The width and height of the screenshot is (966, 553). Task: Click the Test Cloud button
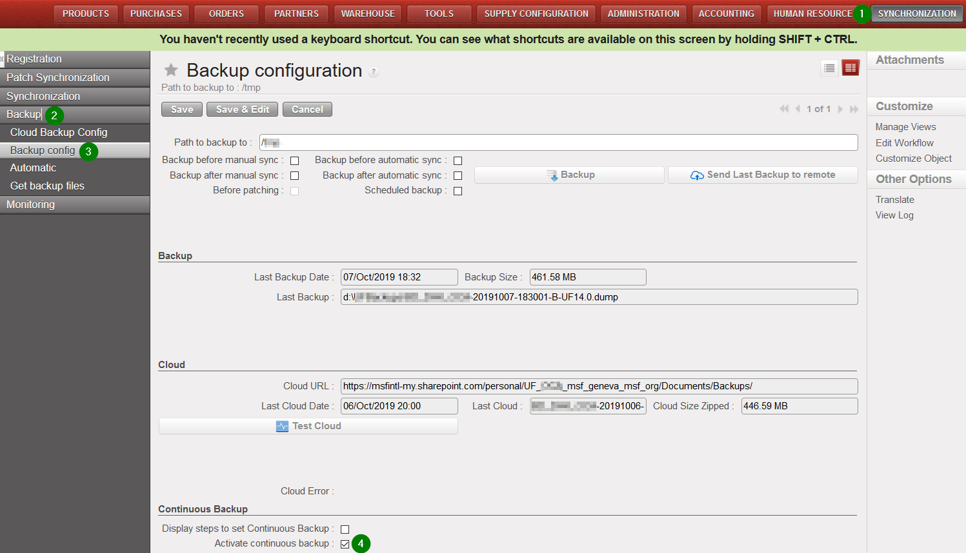click(x=308, y=426)
